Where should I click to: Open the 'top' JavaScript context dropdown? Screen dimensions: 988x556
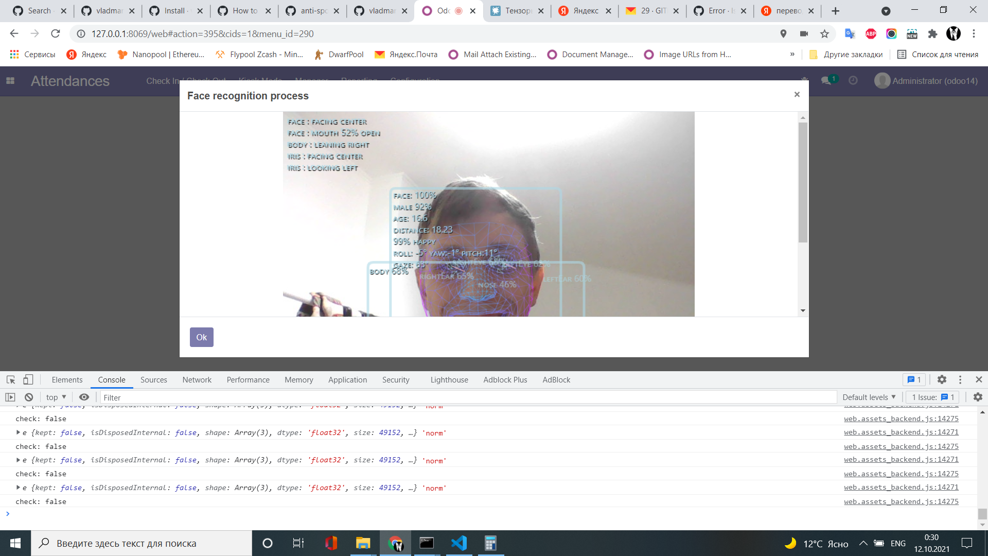click(x=55, y=397)
